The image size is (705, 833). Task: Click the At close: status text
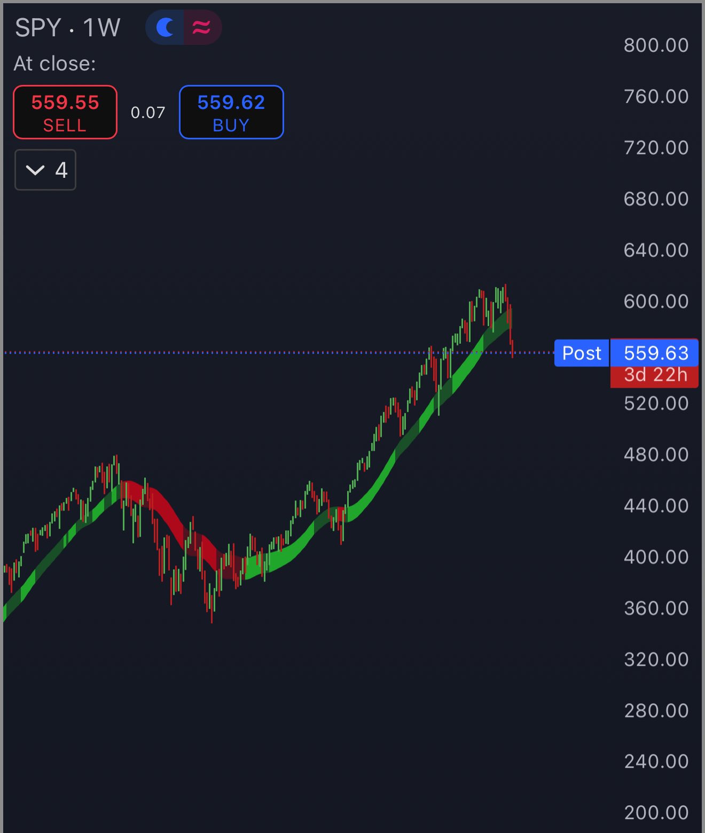coord(55,64)
